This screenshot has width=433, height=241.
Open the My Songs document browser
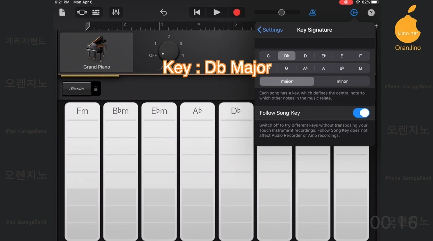click(62, 12)
